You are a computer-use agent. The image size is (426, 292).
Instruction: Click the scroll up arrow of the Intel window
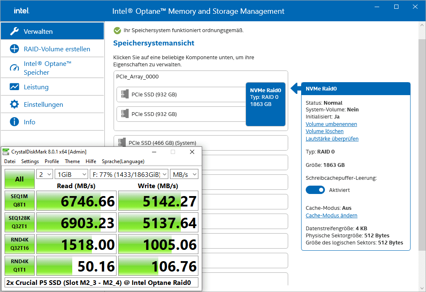tap(422, 25)
